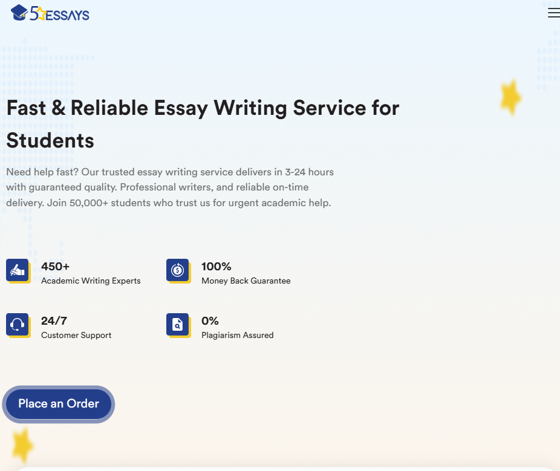The image size is (560, 471).
Task: Click the writing hand experts icon
Action: [18, 270]
